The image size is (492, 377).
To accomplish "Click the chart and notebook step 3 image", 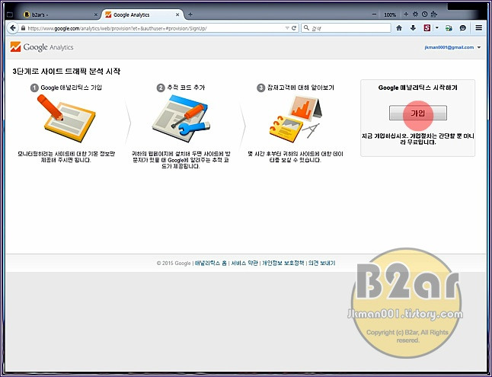I will pyautogui.click(x=295, y=118).
